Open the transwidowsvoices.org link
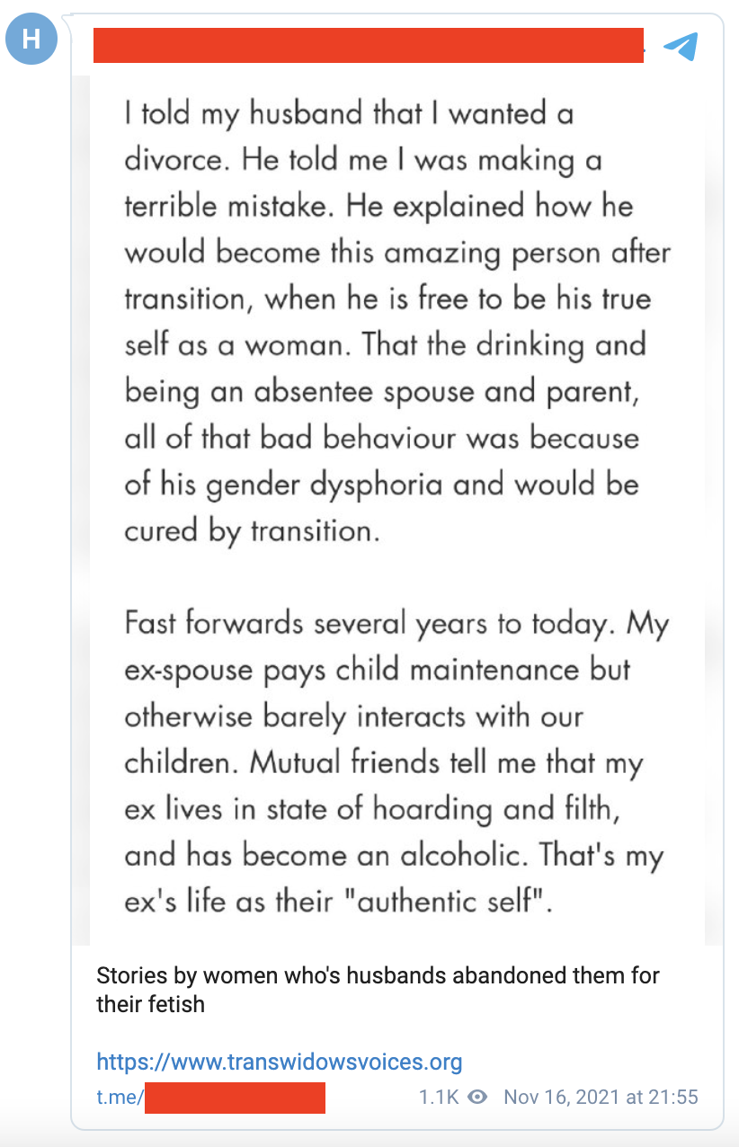Viewport: 739px width, 1147px height. [280, 1063]
